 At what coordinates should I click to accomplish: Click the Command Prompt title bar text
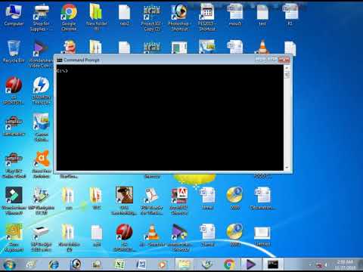click(82, 60)
